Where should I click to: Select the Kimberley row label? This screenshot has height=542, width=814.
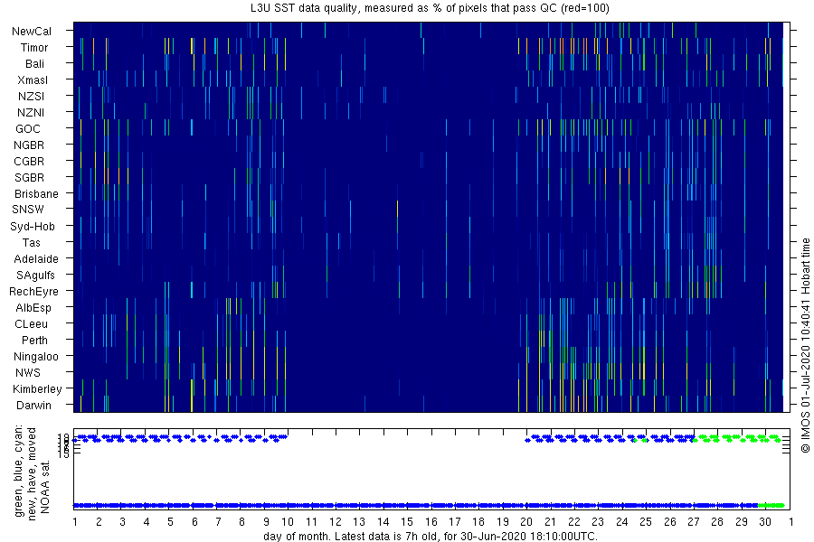37,389
